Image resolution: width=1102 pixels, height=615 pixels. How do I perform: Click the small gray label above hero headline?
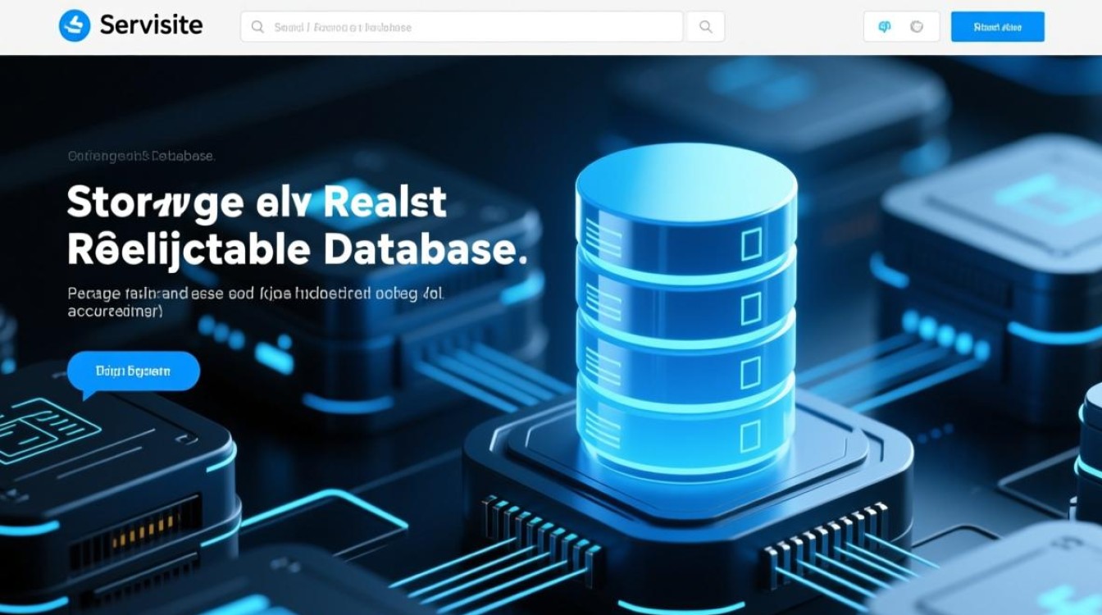(140, 156)
